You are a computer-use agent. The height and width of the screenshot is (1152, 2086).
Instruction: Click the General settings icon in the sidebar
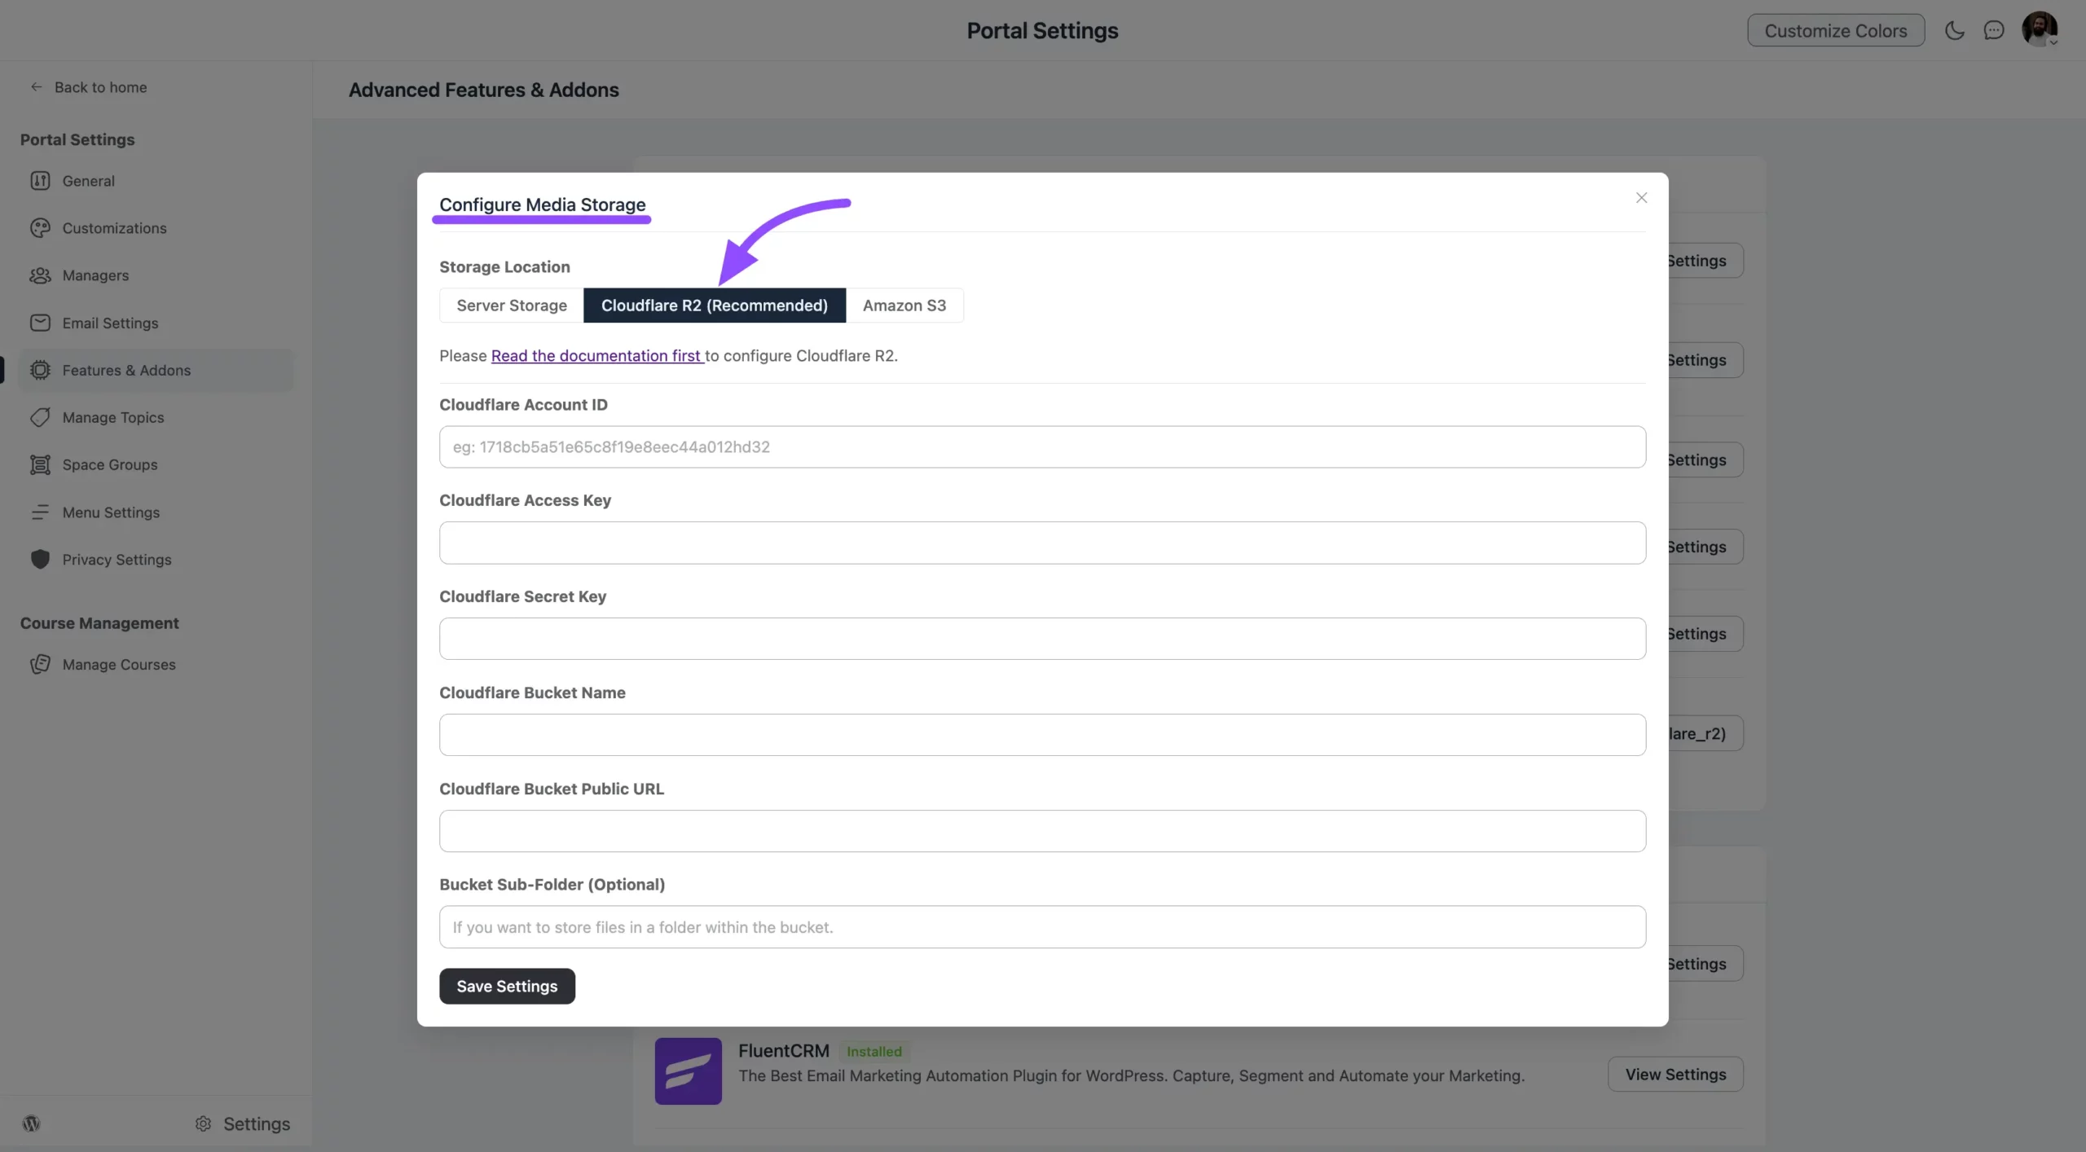pos(40,181)
